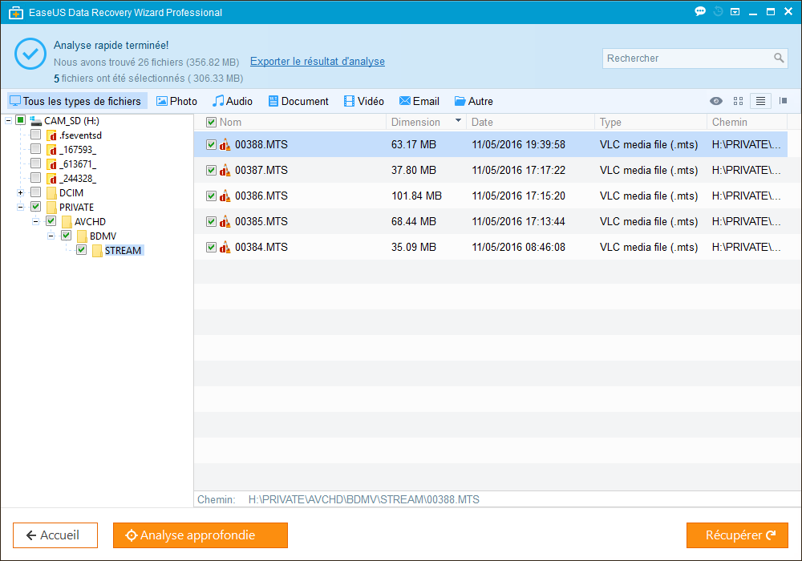
Task: Collapse the AVCHD folder node
Action: [36, 222]
